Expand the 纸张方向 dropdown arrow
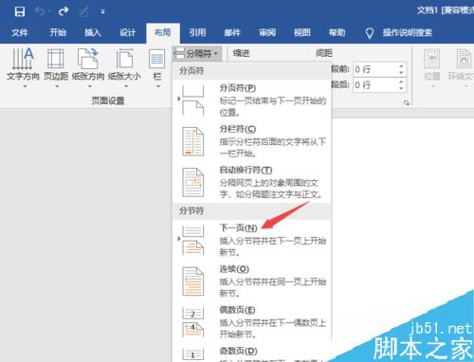The width and height of the screenshot is (474, 362). point(90,86)
